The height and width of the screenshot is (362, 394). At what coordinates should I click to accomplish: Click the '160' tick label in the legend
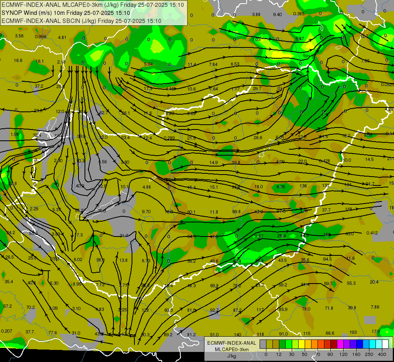click(x=356, y=354)
